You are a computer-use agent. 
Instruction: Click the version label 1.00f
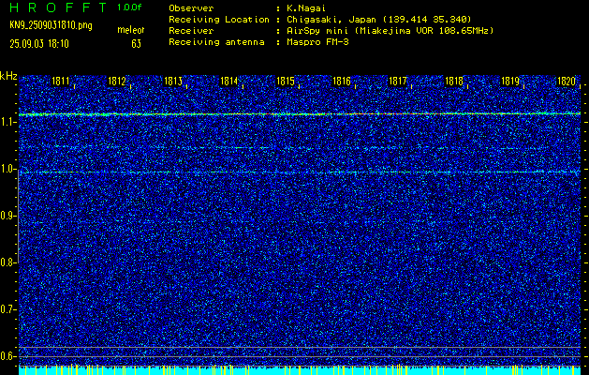click(129, 7)
